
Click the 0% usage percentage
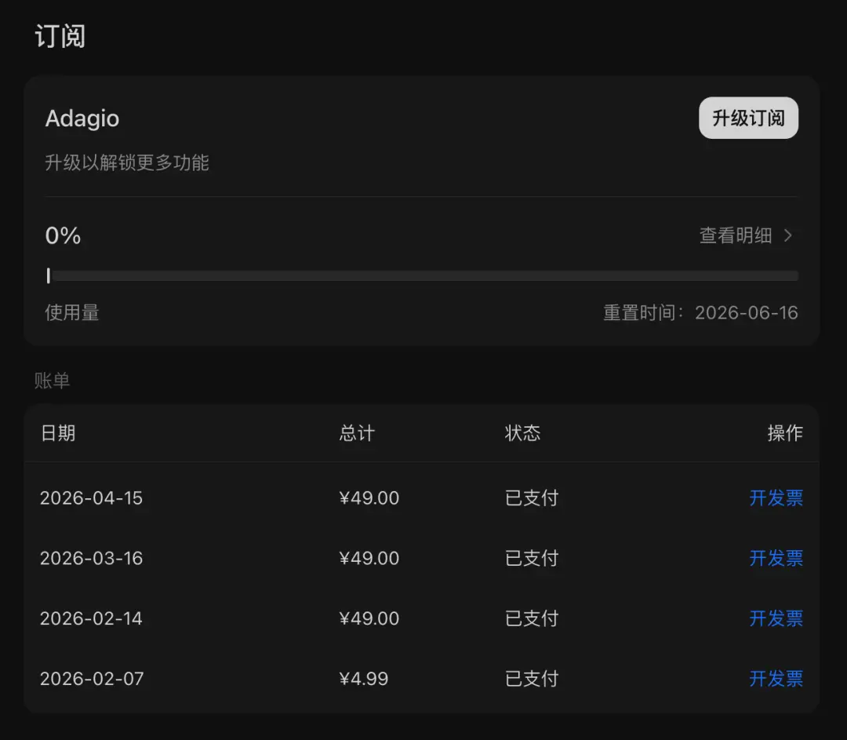(x=64, y=235)
